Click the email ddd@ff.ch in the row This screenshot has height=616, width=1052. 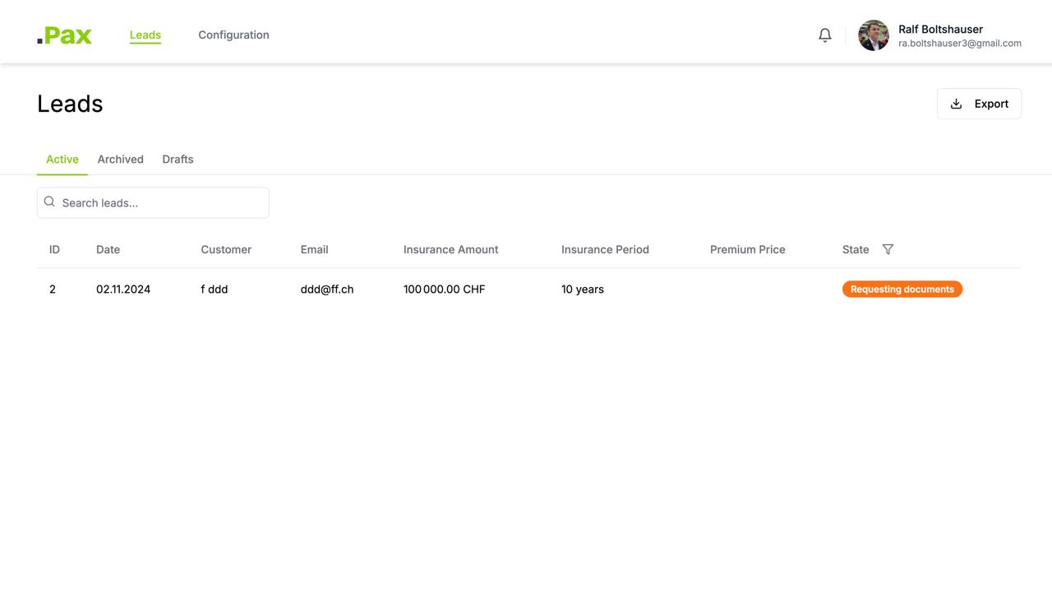point(326,289)
